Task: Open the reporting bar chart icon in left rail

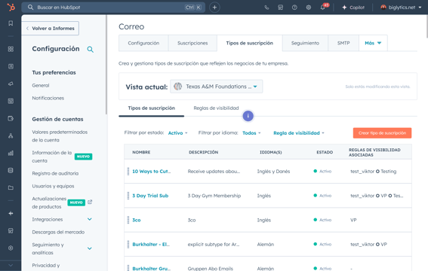Action: tap(11, 153)
